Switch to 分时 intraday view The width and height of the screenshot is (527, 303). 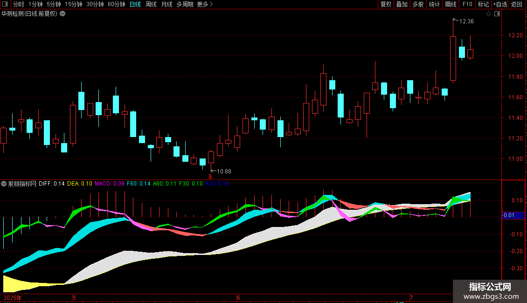point(19,4)
